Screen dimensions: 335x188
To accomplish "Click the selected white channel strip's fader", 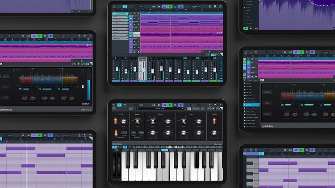I will click(x=143, y=69).
